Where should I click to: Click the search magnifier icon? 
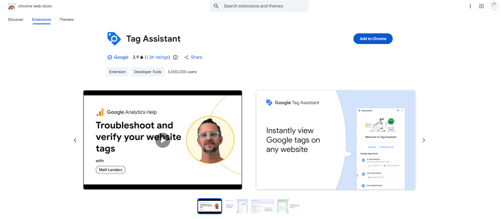tap(216, 6)
